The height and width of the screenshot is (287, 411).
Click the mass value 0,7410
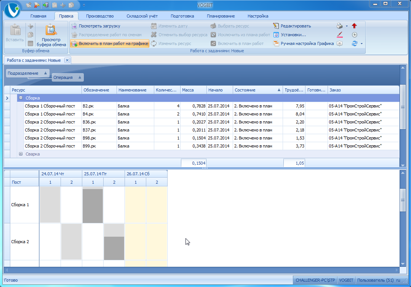[x=194, y=114]
